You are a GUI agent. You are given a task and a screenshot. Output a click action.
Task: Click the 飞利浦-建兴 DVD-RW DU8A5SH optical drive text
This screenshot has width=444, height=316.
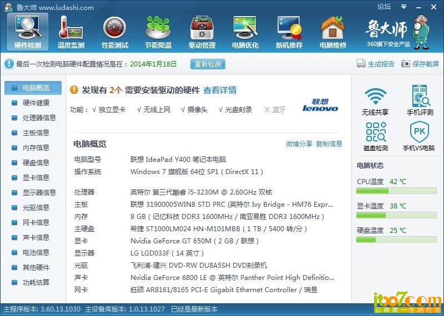(199, 266)
